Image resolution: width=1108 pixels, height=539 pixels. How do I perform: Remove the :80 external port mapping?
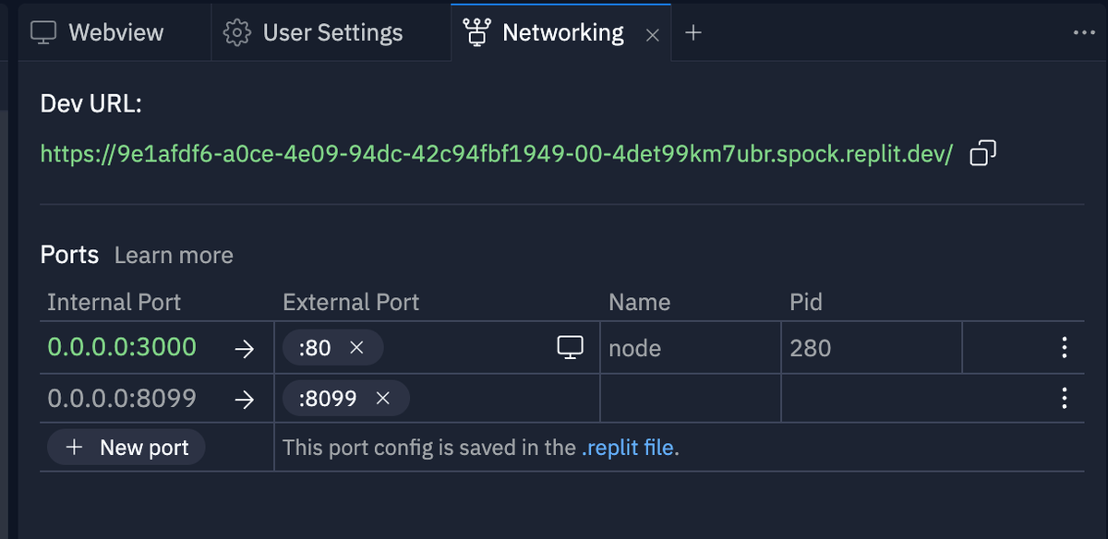pos(356,348)
